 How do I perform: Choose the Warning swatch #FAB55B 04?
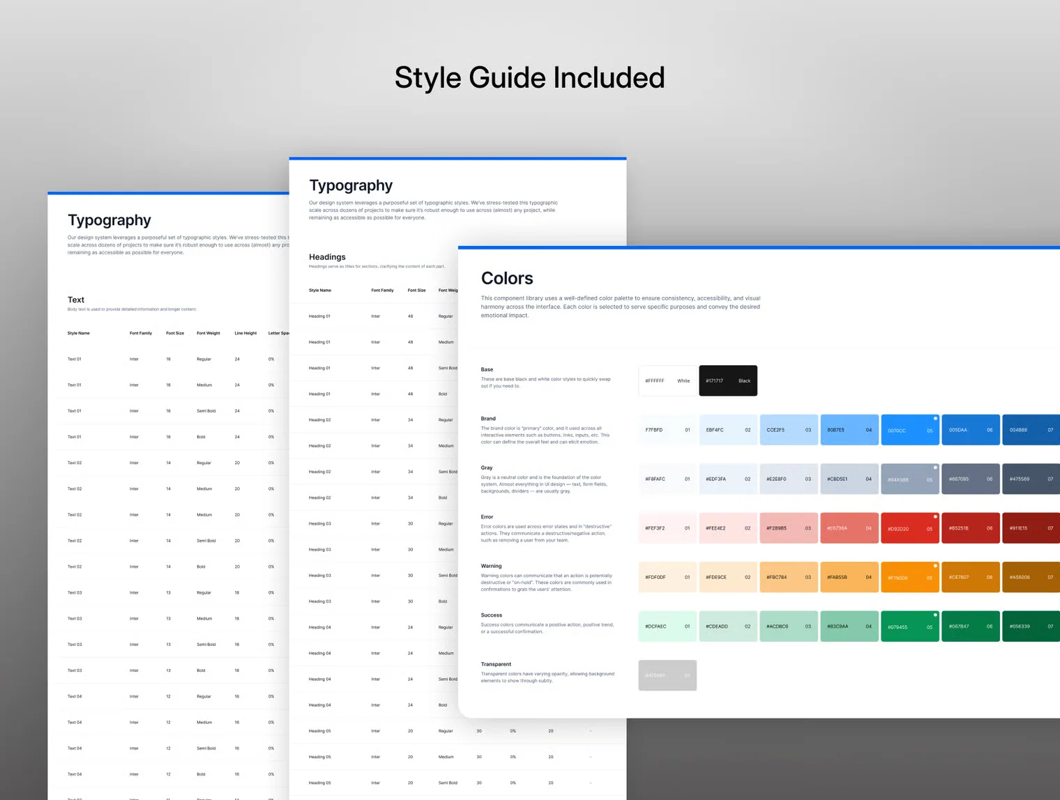pos(849,577)
